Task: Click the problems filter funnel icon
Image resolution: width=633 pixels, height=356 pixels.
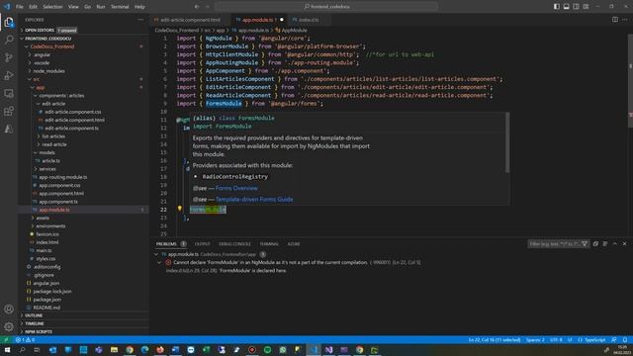Action: tap(585, 244)
